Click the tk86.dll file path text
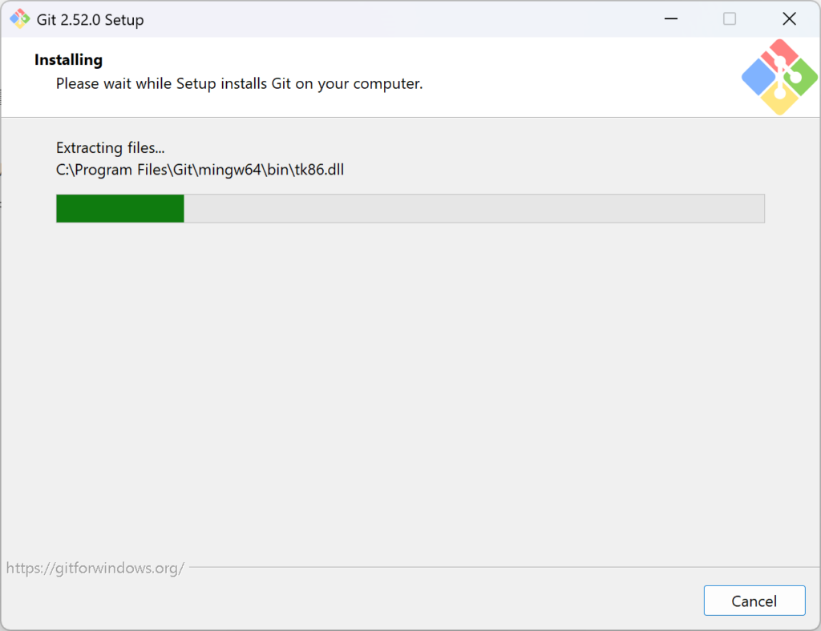821x631 pixels. [200, 170]
